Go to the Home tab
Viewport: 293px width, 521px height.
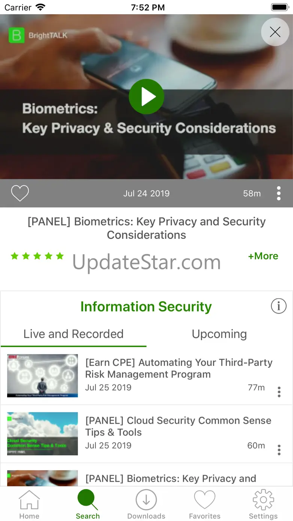point(29,505)
